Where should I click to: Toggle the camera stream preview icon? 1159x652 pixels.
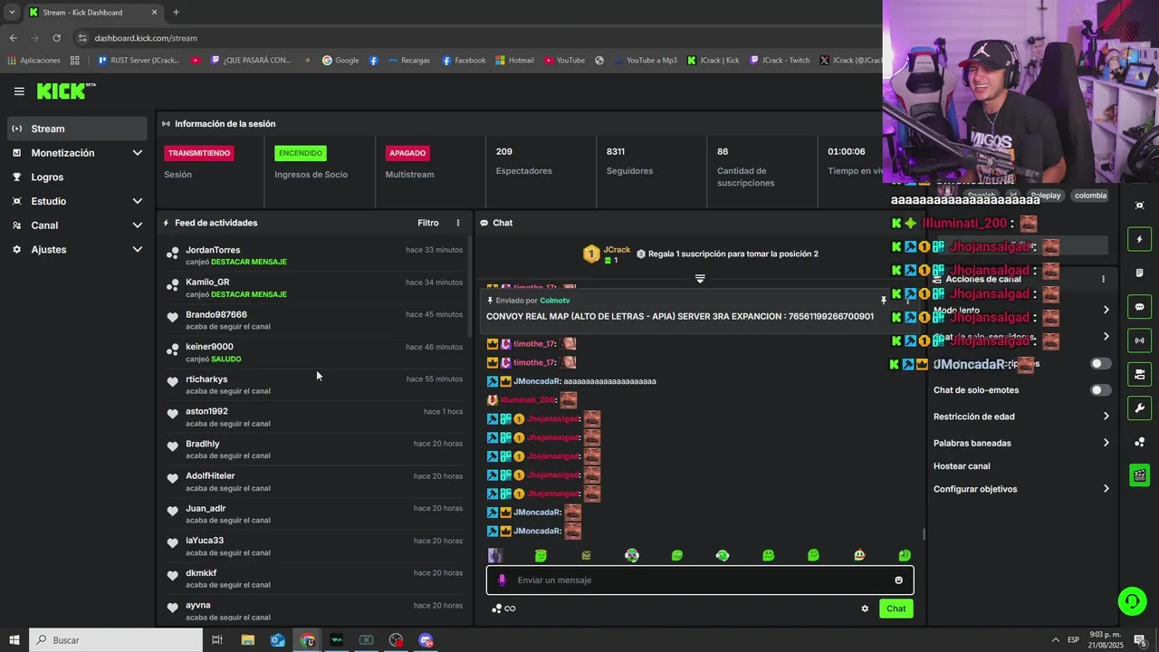coord(1139,374)
